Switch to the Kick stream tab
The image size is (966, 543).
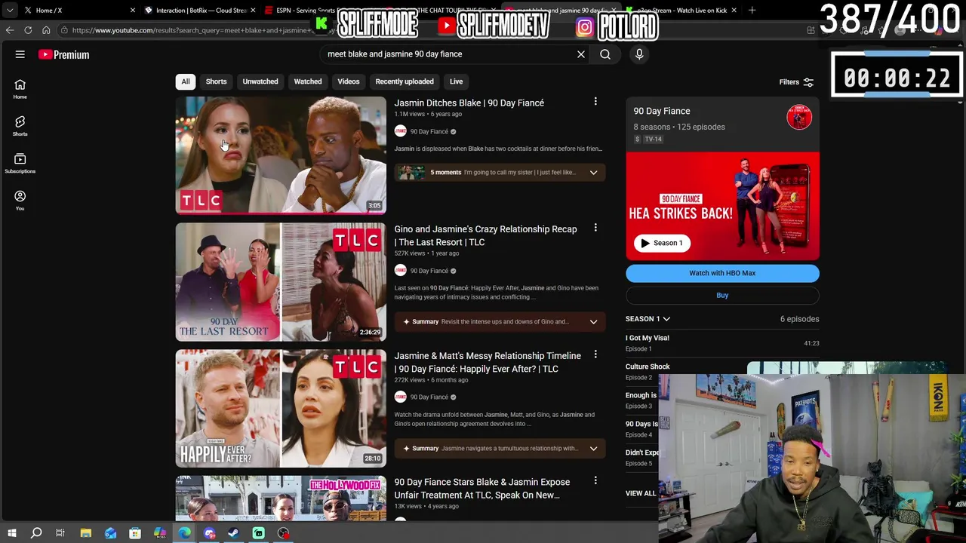pyautogui.click(x=679, y=10)
